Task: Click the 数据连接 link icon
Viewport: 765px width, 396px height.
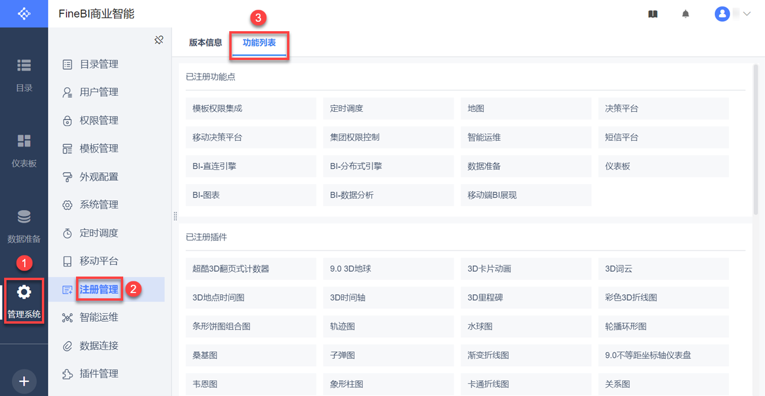Action: (x=67, y=346)
